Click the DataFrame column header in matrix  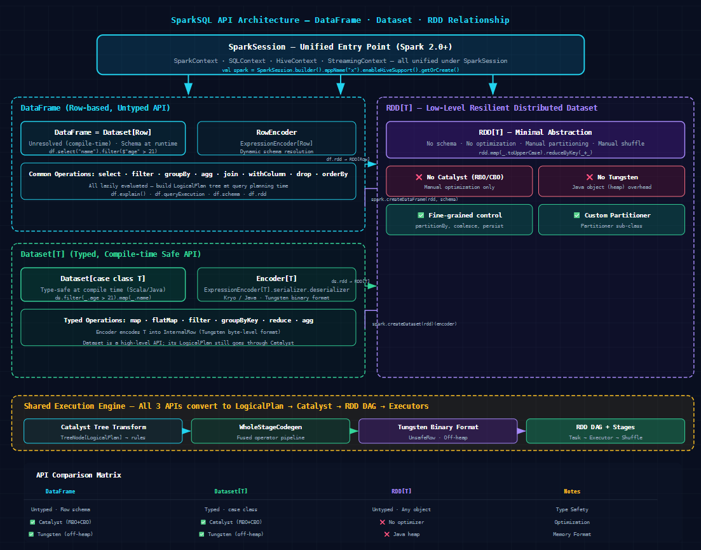click(60, 492)
